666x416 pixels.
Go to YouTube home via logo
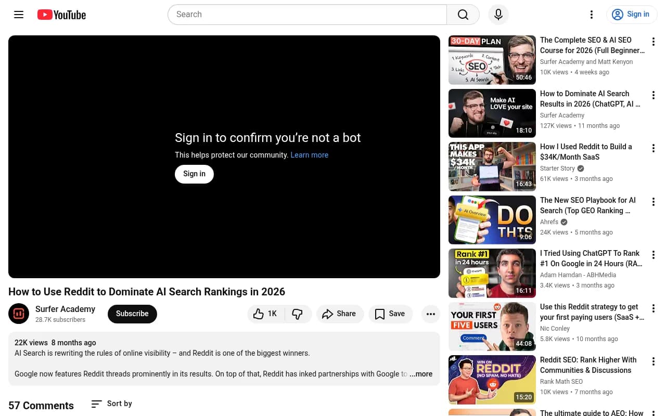click(x=61, y=15)
